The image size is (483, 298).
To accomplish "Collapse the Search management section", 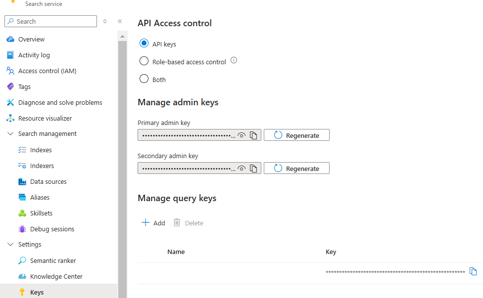I will coord(10,134).
